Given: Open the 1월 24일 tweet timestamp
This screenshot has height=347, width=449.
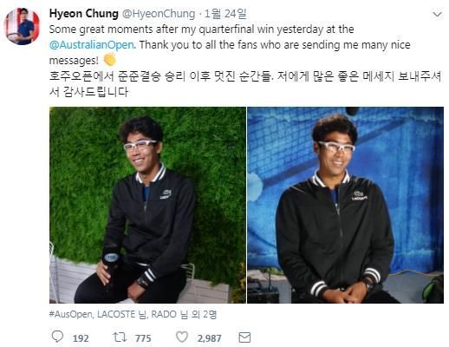Looking at the screenshot, I should click(x=225, y=14).
